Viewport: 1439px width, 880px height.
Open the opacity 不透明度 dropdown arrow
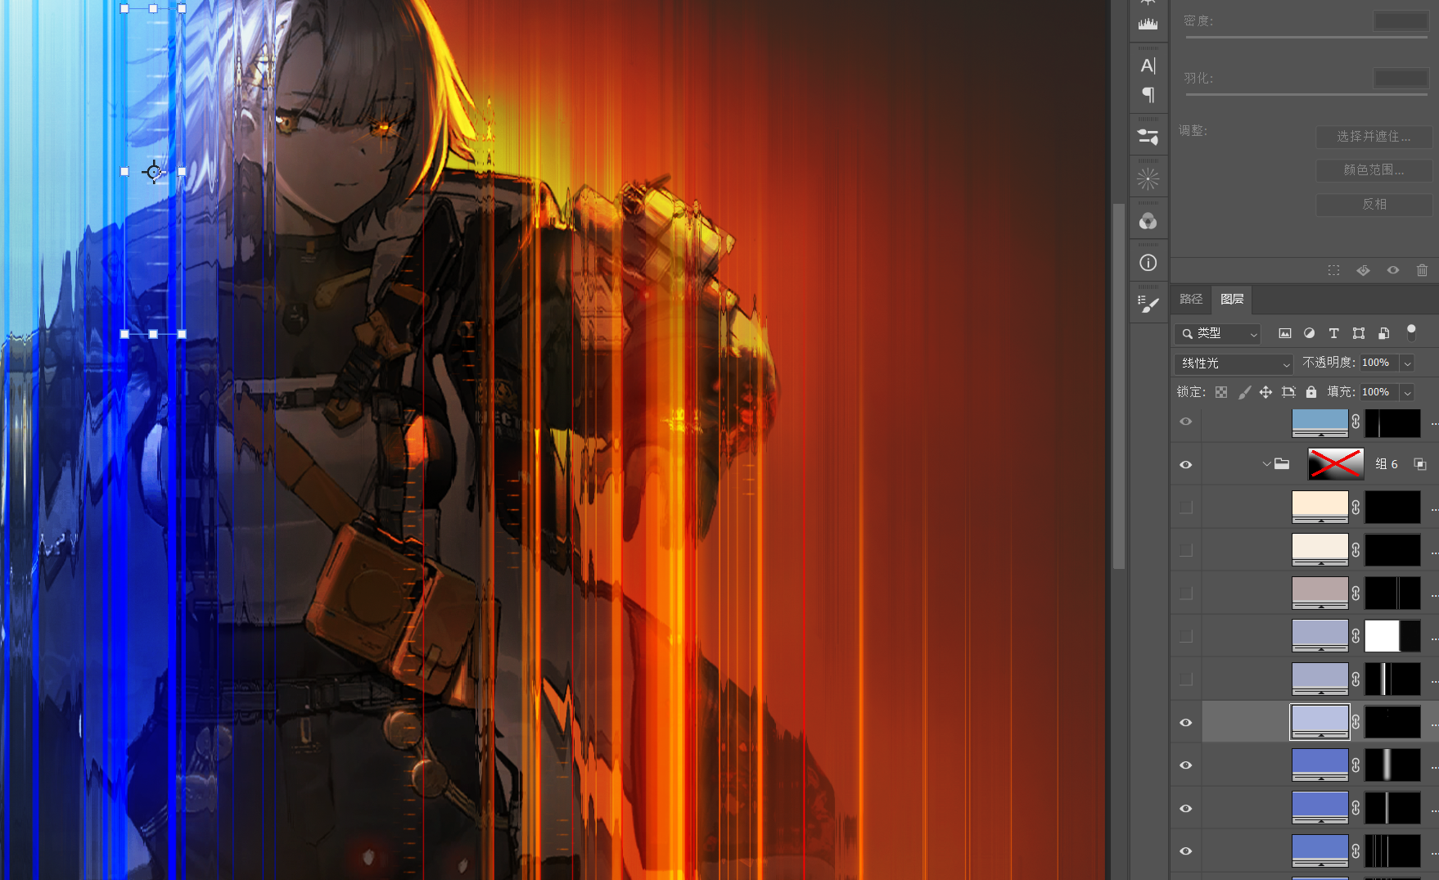(x=1407, y=363)
